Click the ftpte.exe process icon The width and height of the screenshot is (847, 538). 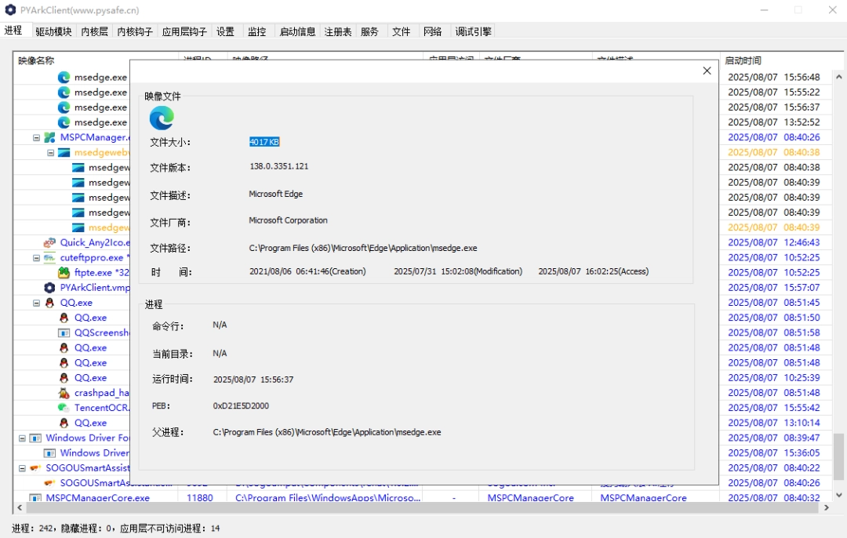[64, 273]
